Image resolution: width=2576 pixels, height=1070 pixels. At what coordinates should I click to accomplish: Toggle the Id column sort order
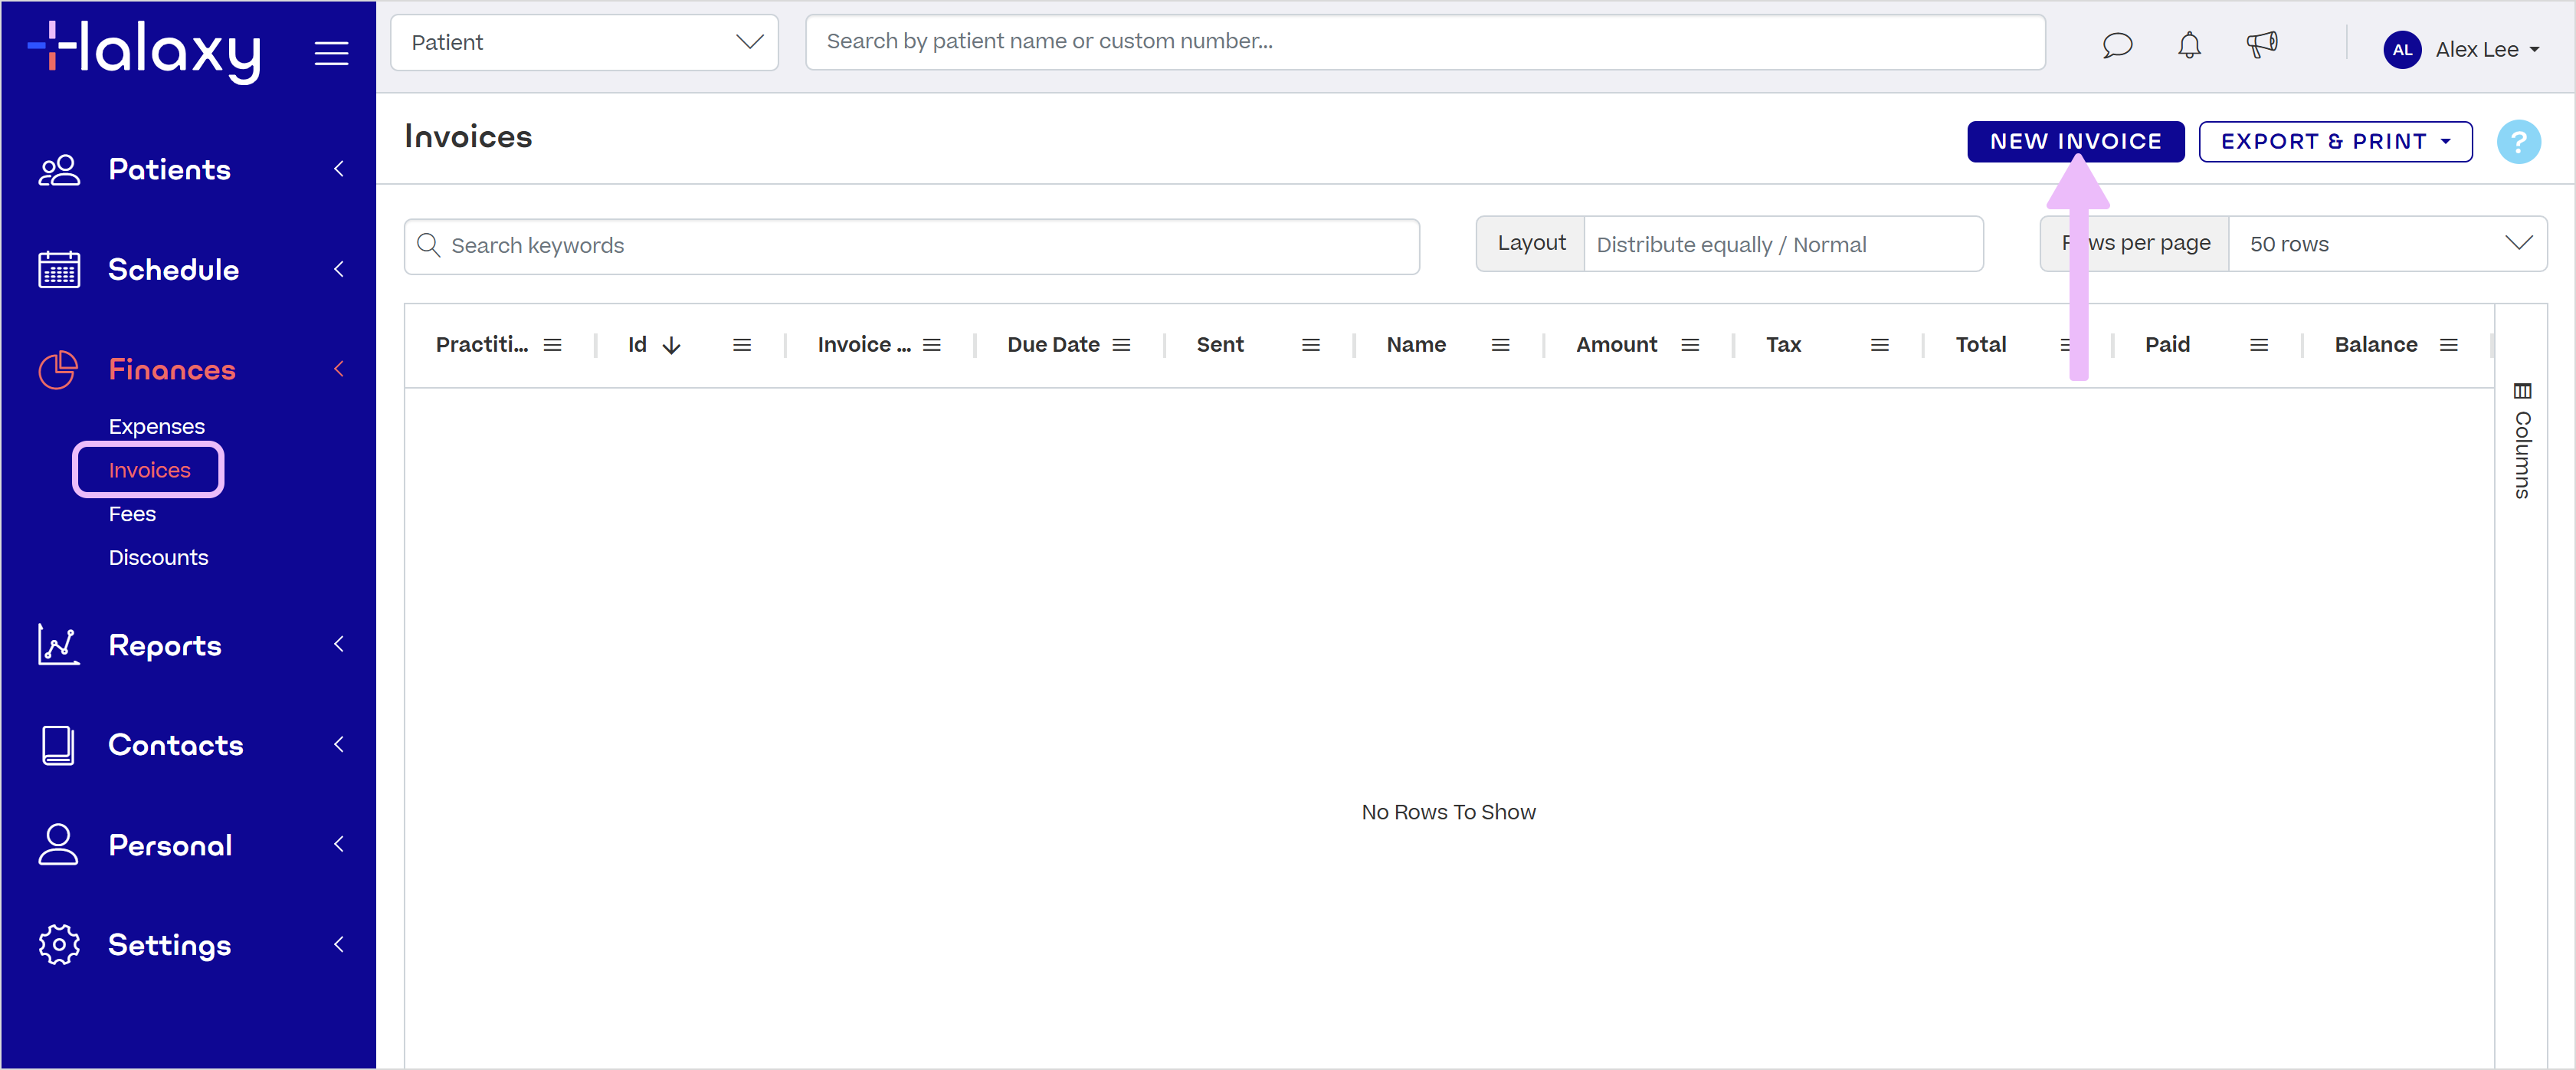(670, 345)
